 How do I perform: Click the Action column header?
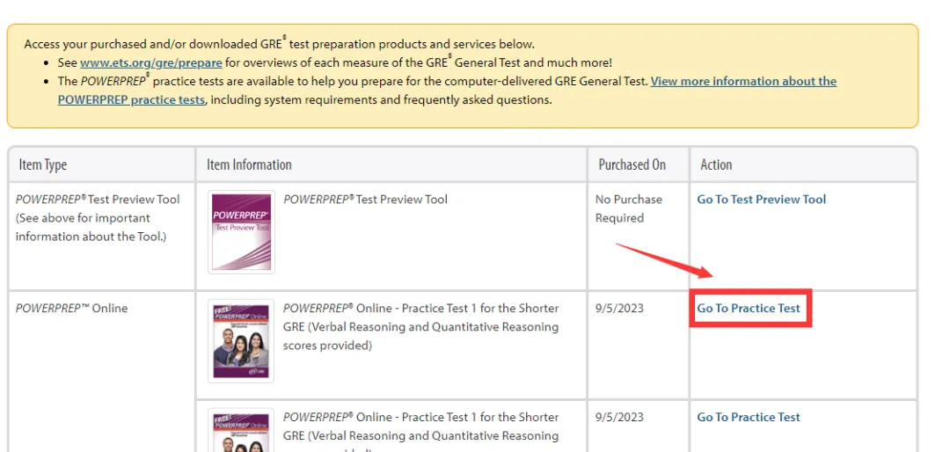(716, 164)
